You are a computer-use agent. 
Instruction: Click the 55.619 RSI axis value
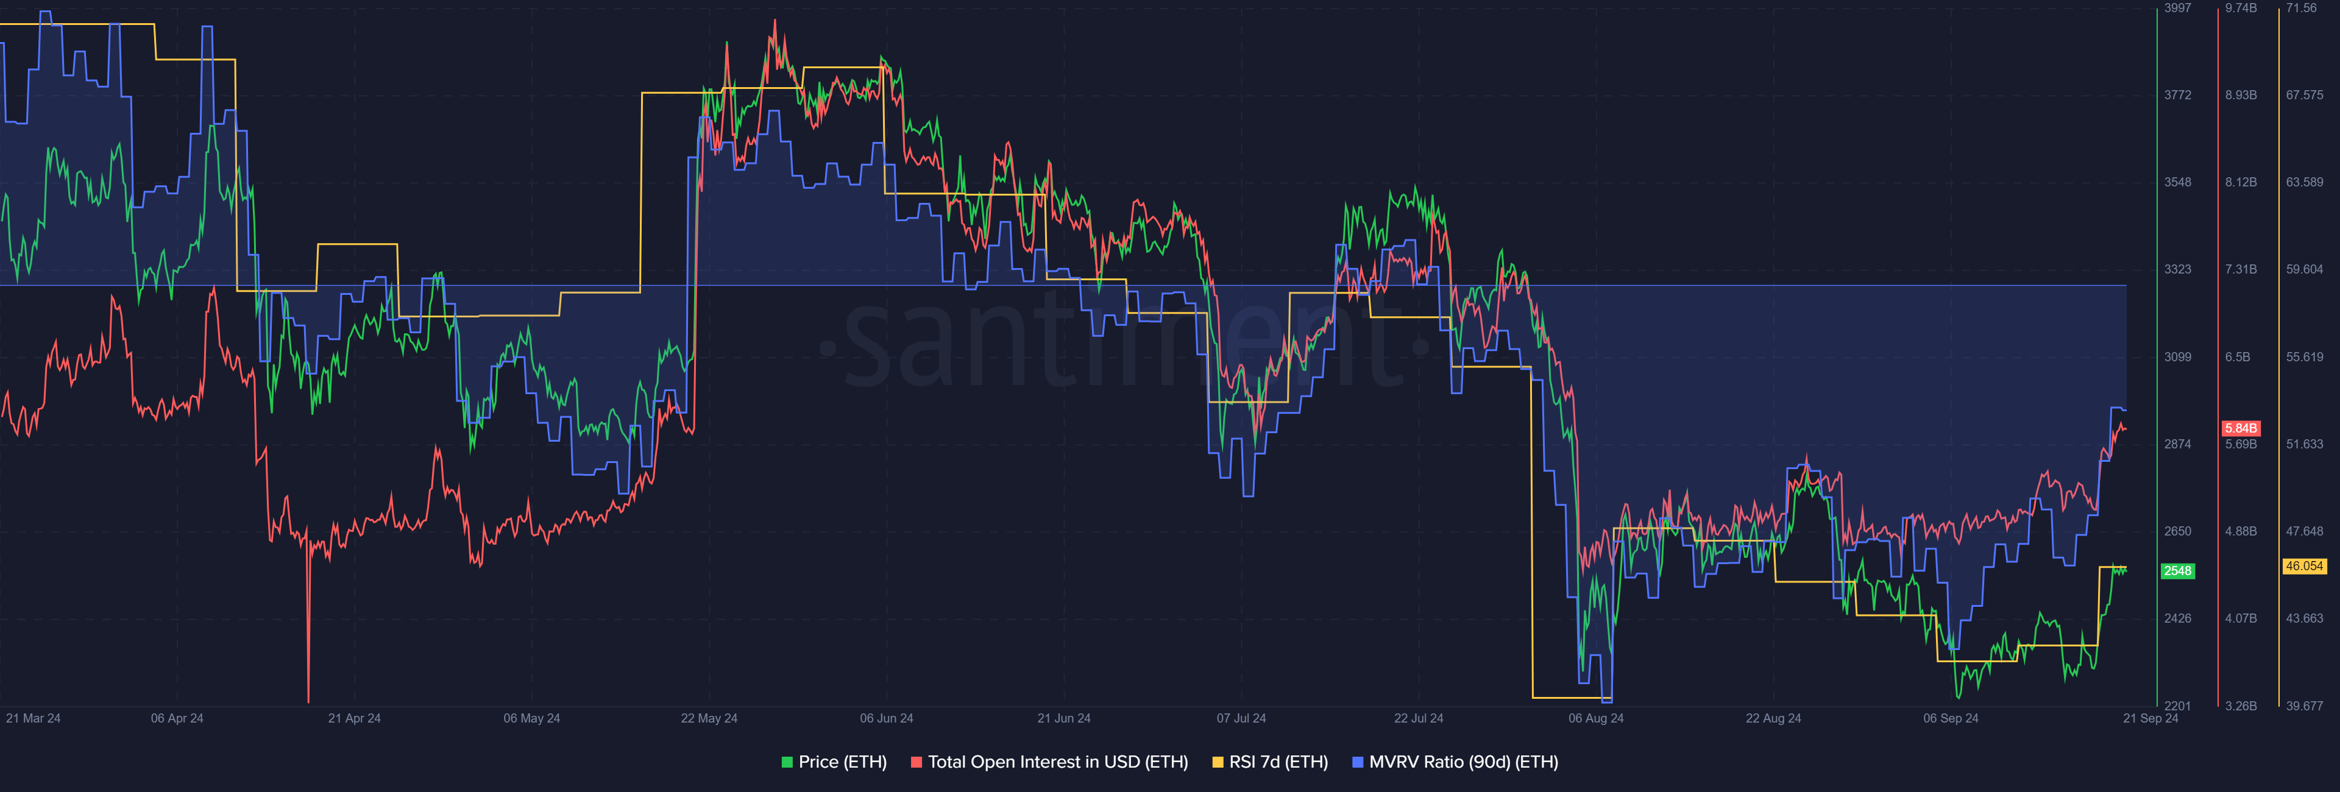tap(2305, 357)
